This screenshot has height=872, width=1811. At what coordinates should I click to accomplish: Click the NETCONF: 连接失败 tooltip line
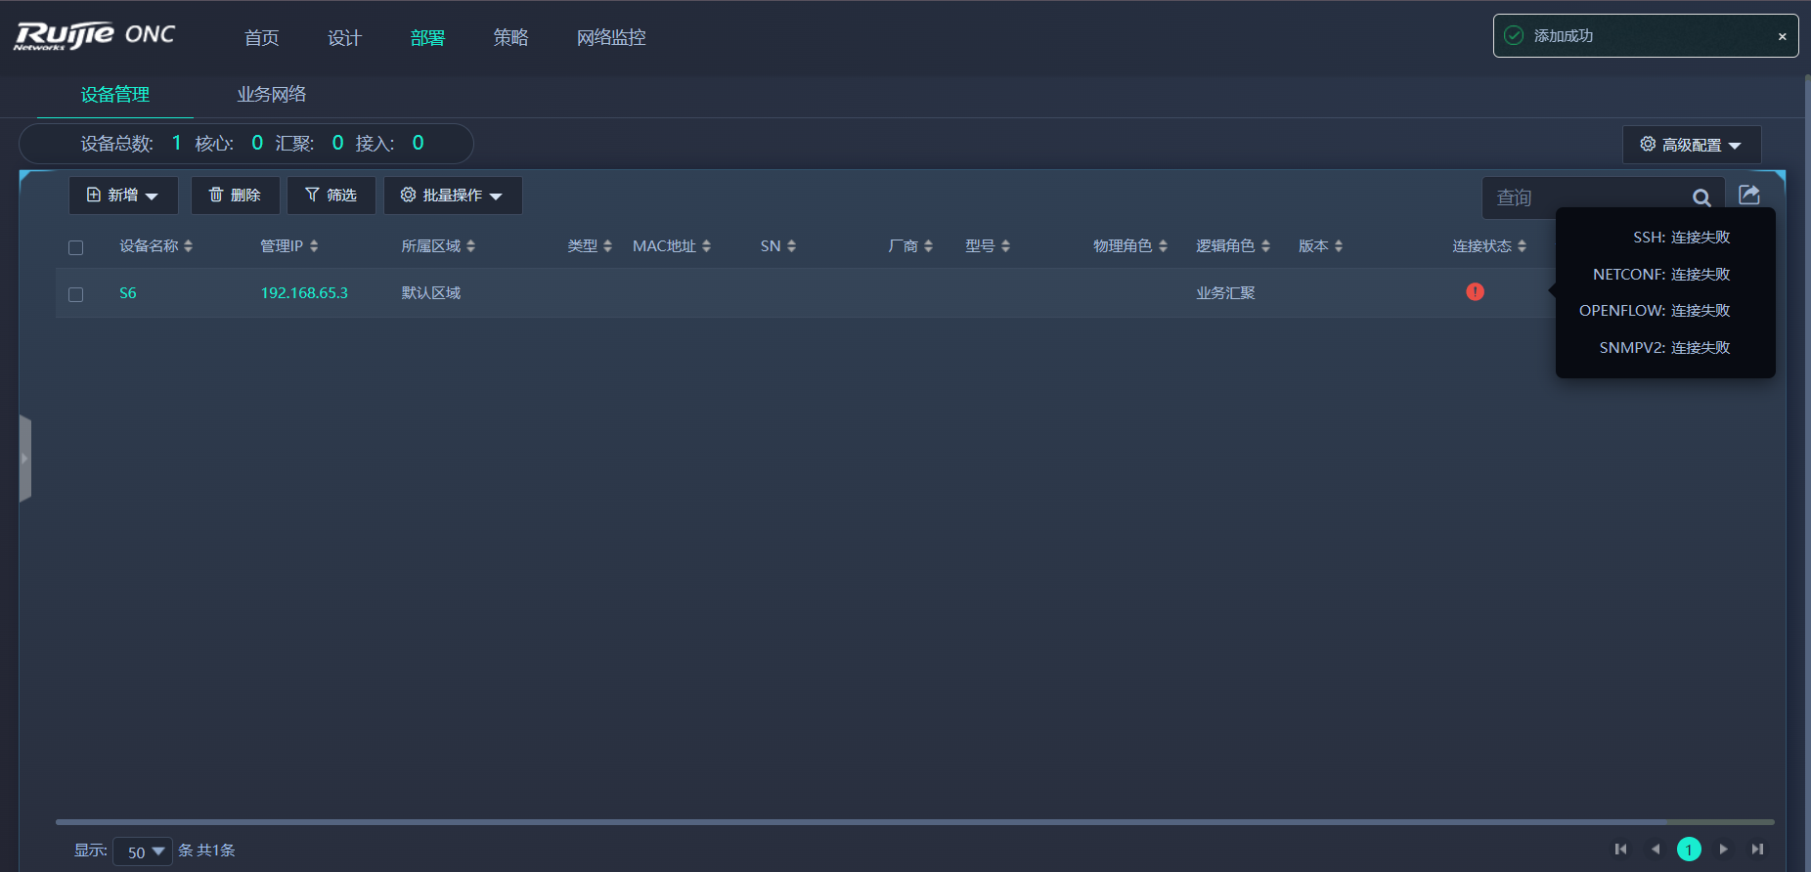pyautogui.click(x=1661, y=275)
